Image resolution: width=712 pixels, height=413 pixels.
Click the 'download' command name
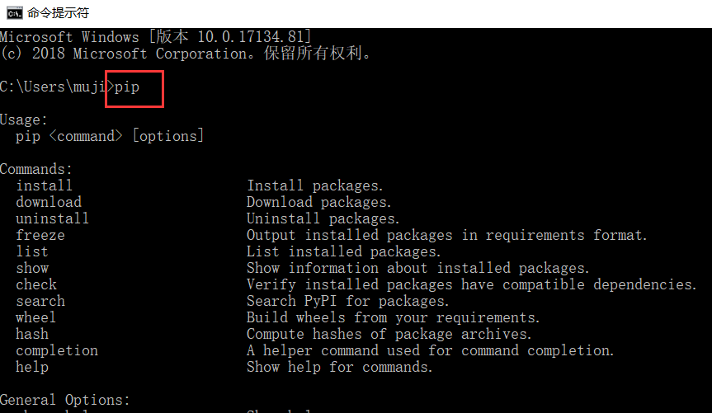coord(48,202)
